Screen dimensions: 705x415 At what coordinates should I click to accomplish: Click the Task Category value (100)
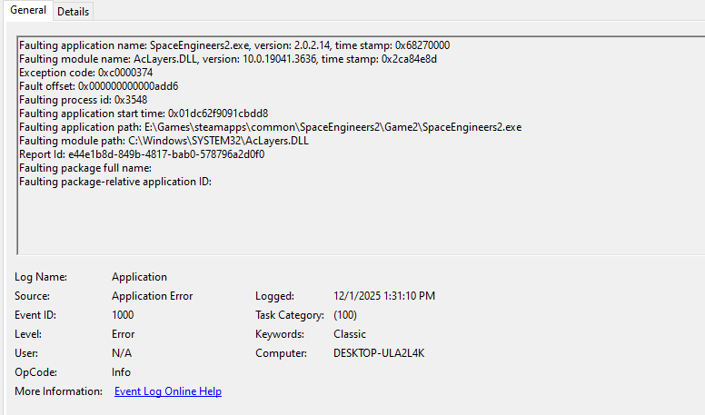point(345,315)
